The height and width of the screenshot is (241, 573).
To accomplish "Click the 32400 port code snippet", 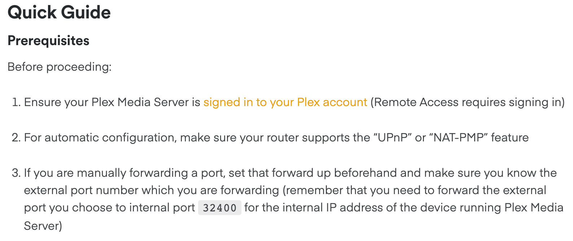I will tap(219, 208).
